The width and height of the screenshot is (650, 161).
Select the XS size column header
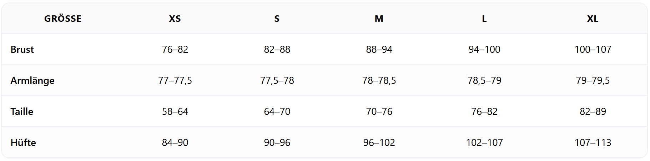click(x=175, y=19)
